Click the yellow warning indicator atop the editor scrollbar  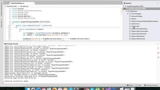point(122,9)
